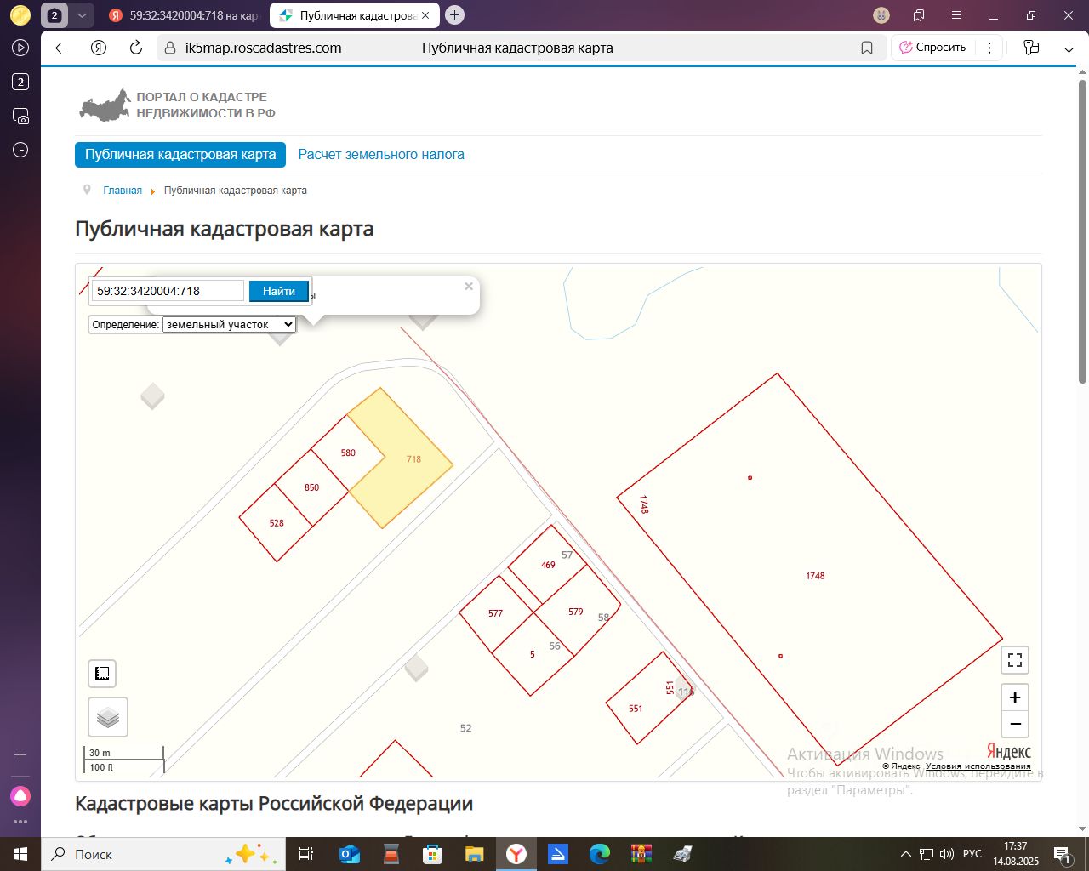Close the map popup balloon

pos(468,287)
